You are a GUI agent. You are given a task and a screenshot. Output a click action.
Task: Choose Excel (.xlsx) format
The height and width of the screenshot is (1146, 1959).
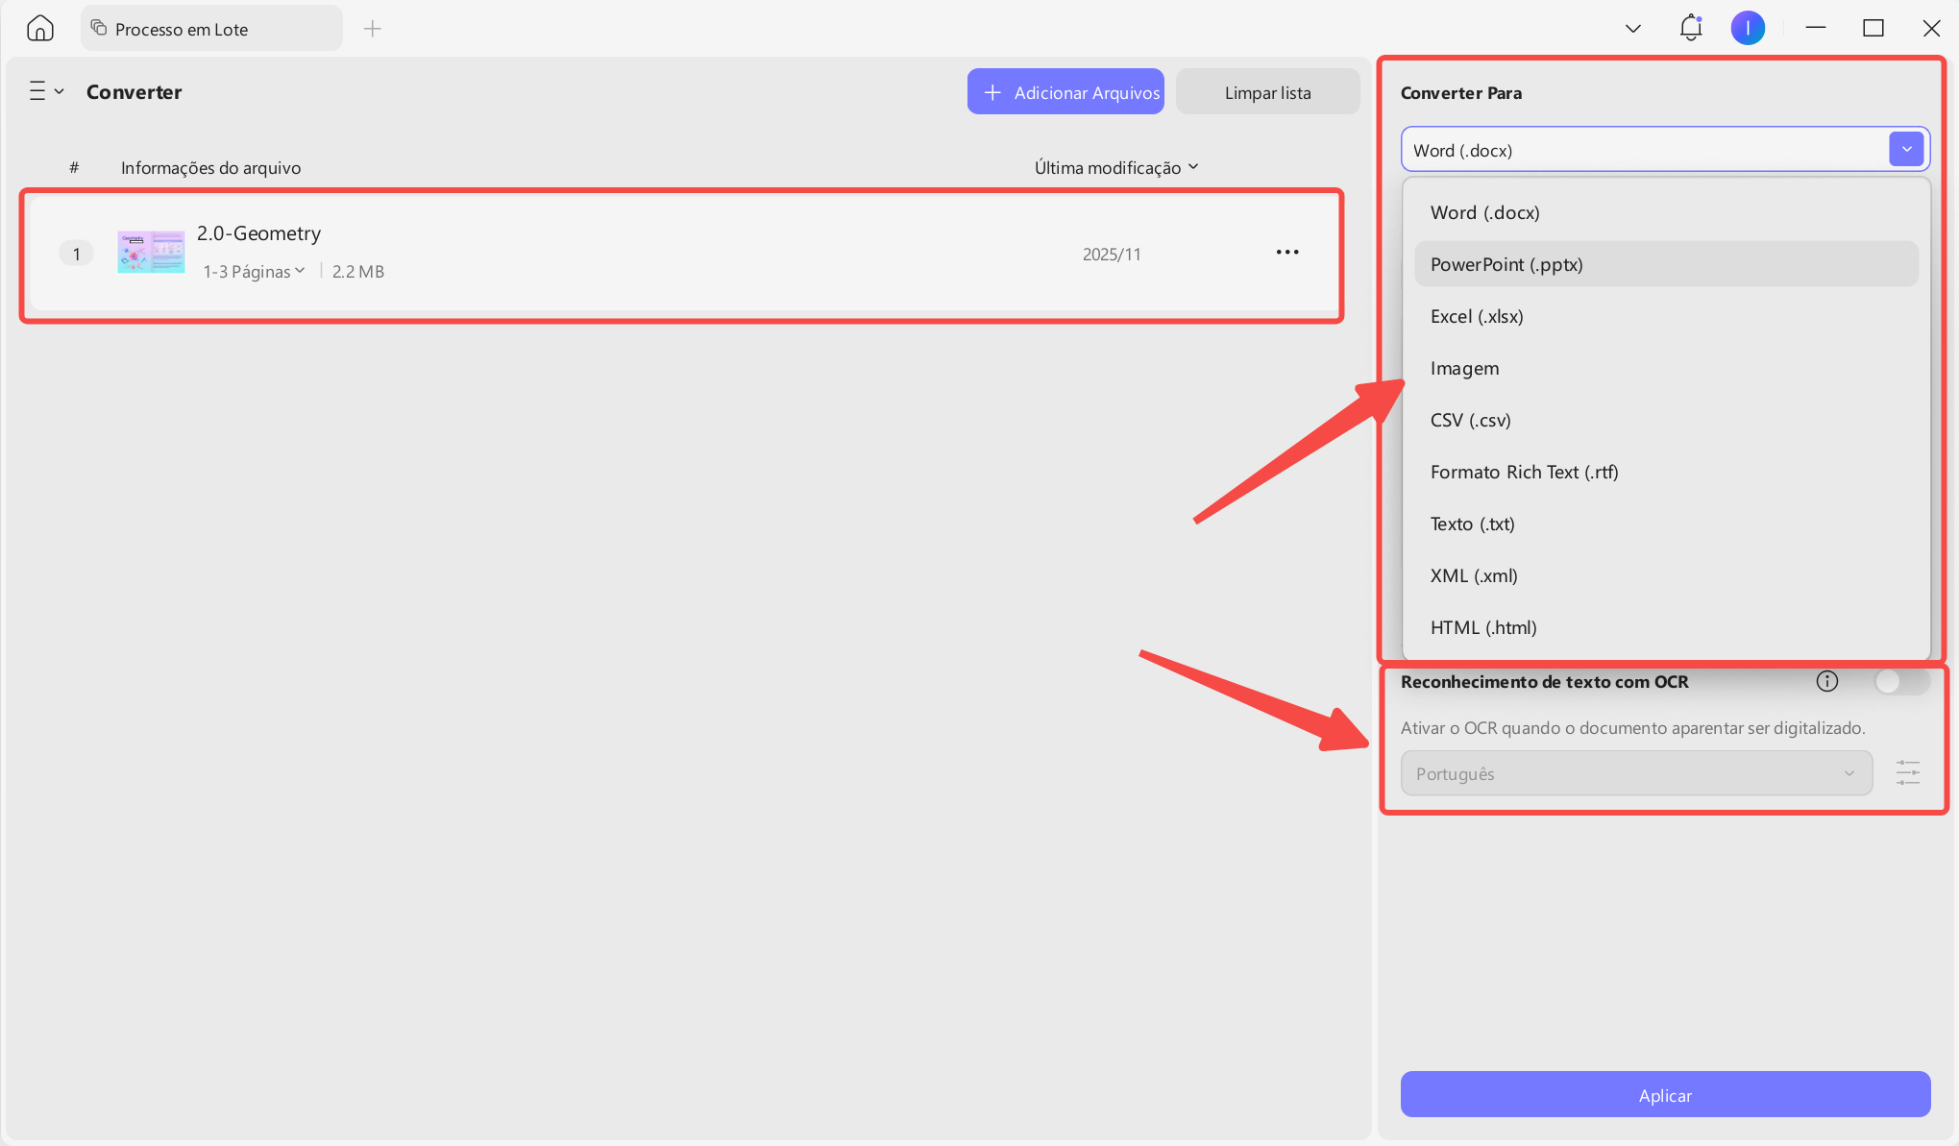coord(1666,316)
